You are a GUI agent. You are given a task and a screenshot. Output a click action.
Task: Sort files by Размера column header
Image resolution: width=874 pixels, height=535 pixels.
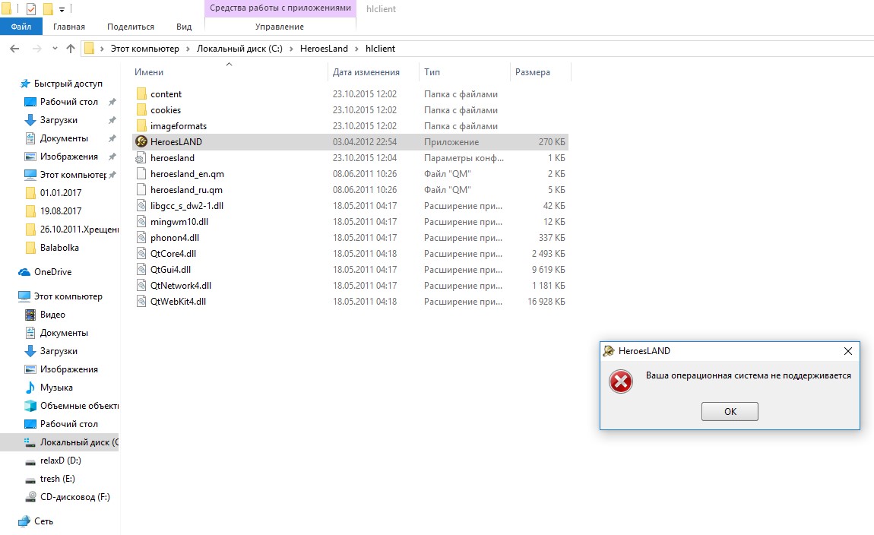(533, 72)
